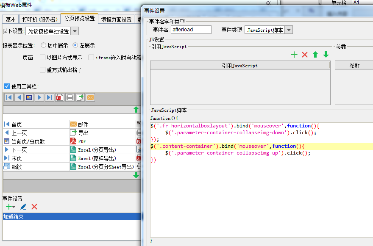Click the previous page toolbar icon
Viewport: 373px width, 246px height.
point(19,97)
